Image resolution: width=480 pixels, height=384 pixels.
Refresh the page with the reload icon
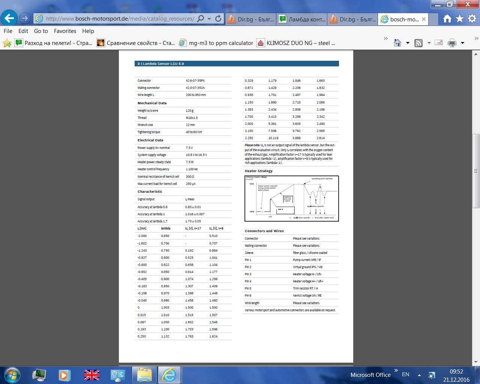click(x=218, y=18)
